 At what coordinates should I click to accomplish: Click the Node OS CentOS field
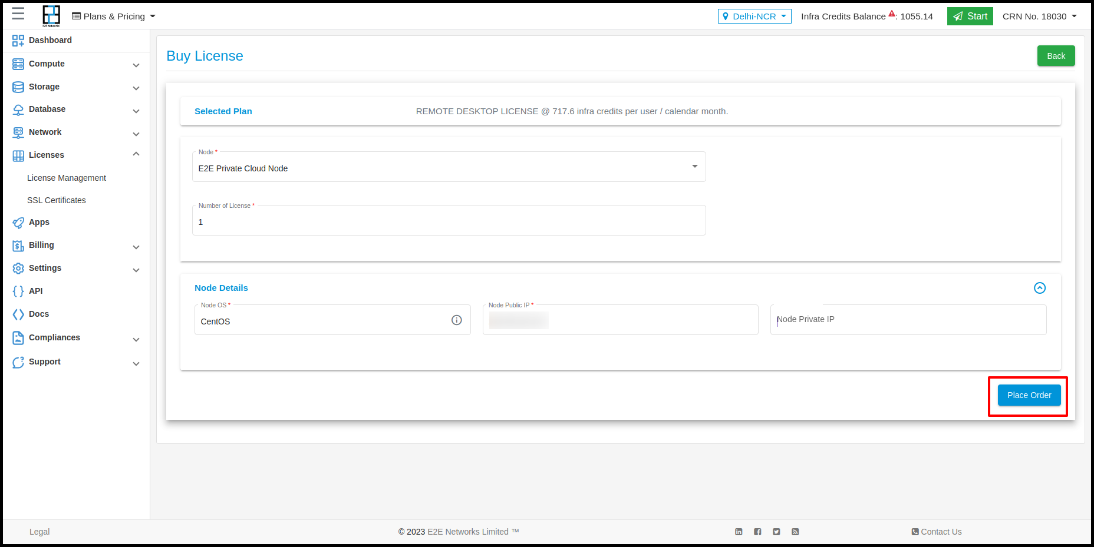click(332, 320)
